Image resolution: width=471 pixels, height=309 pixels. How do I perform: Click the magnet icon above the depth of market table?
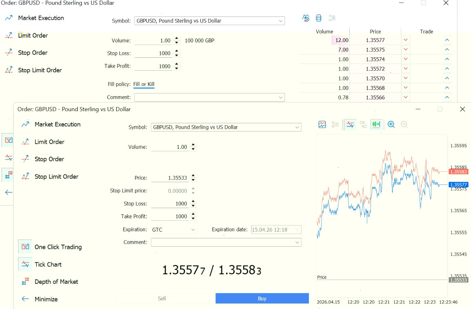click(306, 18)
